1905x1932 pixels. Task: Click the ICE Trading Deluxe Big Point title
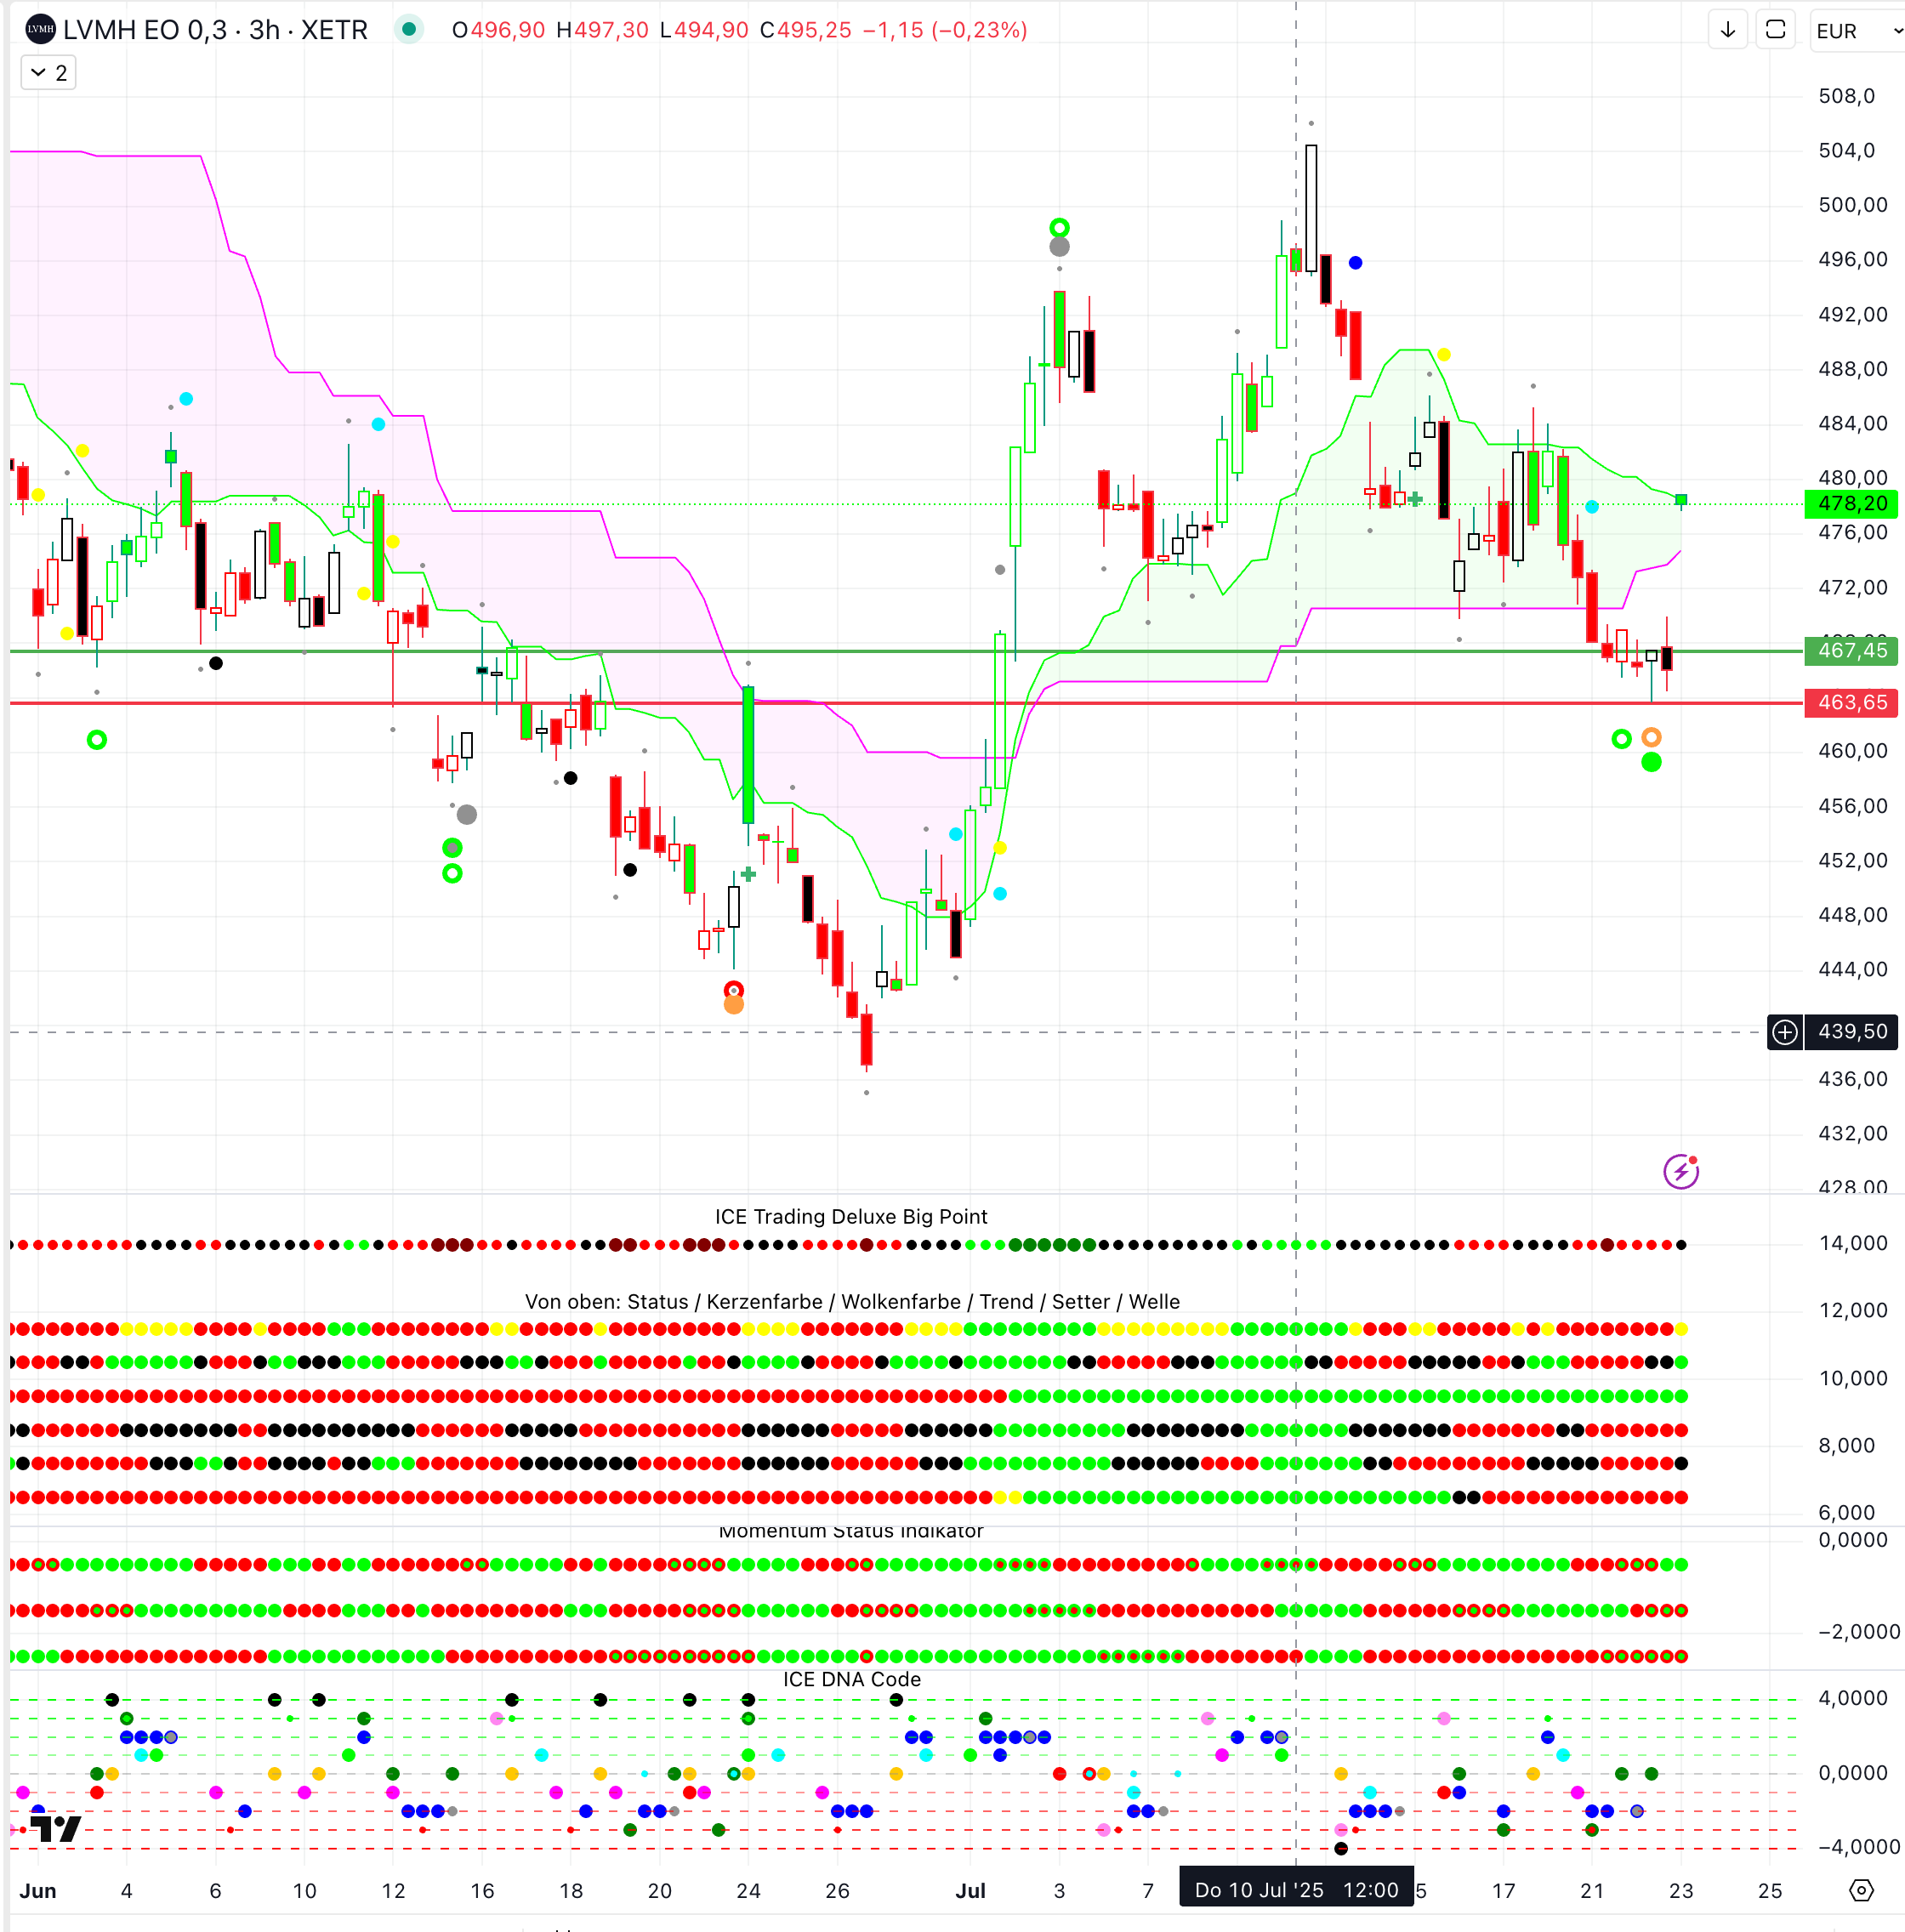coord(851,1217)
